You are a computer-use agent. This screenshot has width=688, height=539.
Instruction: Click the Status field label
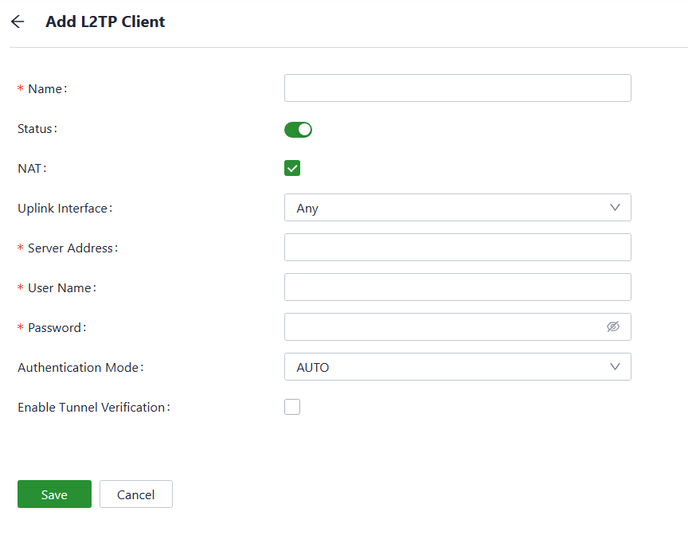(x=37, y=129)
